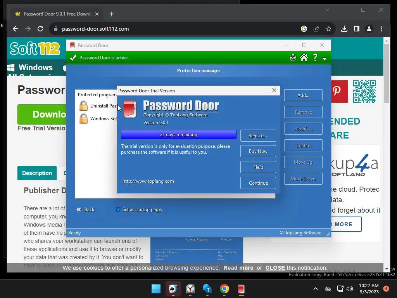Click the resize grip in status bar

pyautogui.click(x=328, y=234)
